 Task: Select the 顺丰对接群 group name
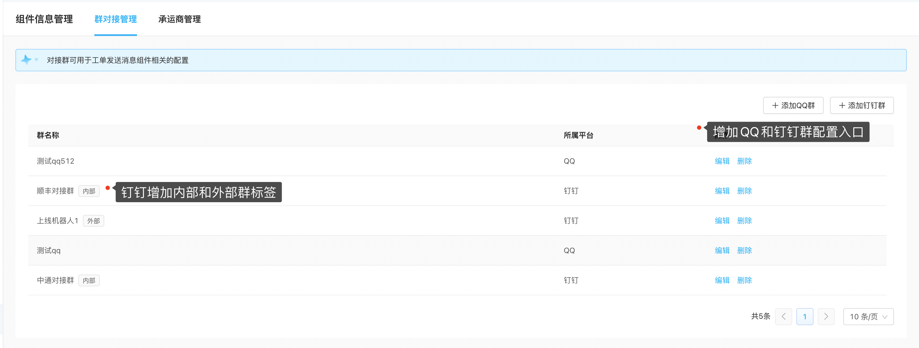pyautogui.click(x=55, y=191)
